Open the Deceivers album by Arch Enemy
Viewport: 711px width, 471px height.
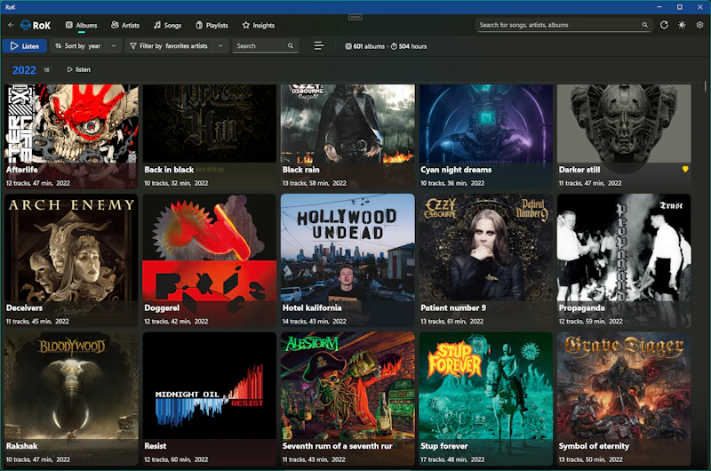71,260
